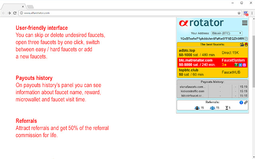
Task: Go forward with the forward arrow
Action: coord(9,13)
